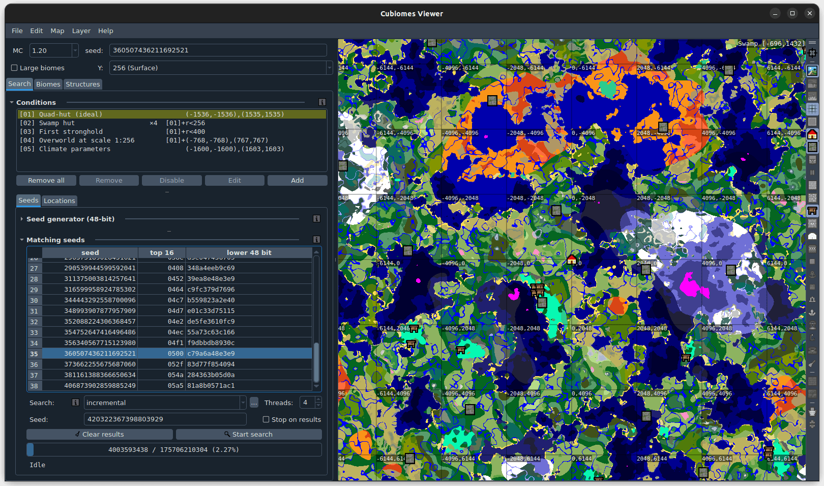Click the ellipsis button beside search type
Viewport: 824px width, 486px height.
254,403
